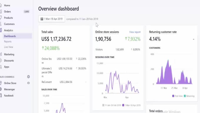The width and height of the screenshot is (200, 113).
Task: Open Live View under Analytics
Action: pos(9,47)
